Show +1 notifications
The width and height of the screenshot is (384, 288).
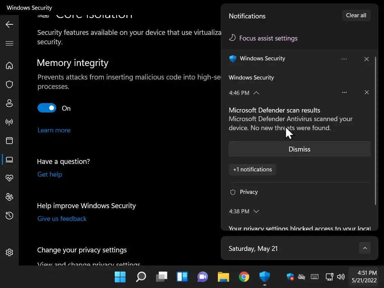point(252,169)
